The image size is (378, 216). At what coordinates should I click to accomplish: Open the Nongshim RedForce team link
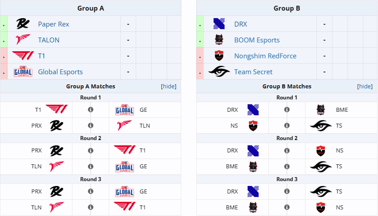(265, 56)
